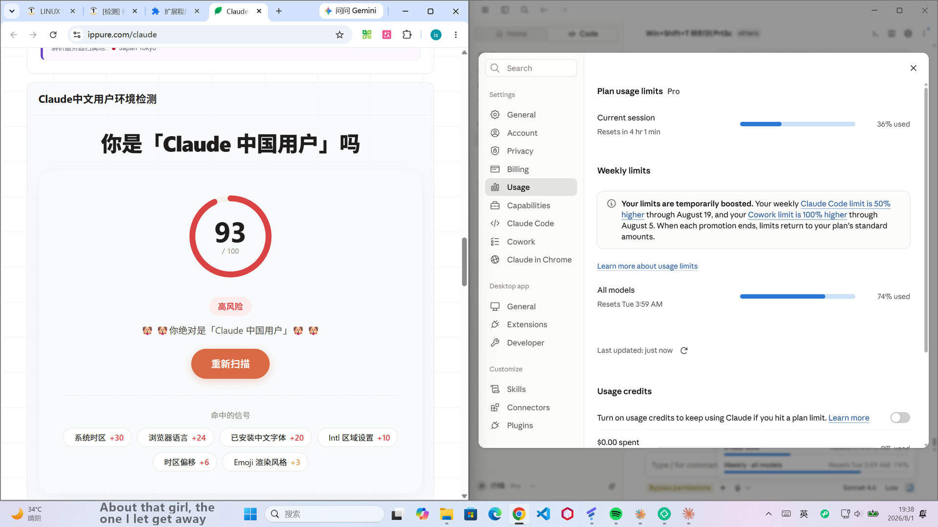The width and height of the screenshot is (938, 527).
Task: Click the 重新扫描 rescan button
Action: (x=230, y=364)
